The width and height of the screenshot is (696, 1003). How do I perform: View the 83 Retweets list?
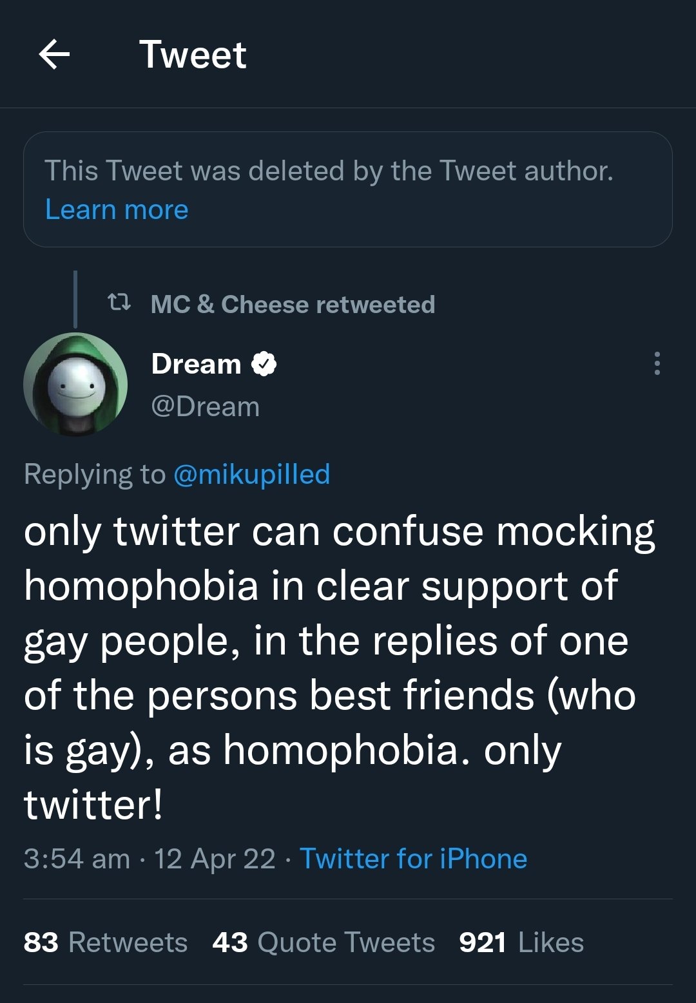pyautogui.click(x=105, y=942)
